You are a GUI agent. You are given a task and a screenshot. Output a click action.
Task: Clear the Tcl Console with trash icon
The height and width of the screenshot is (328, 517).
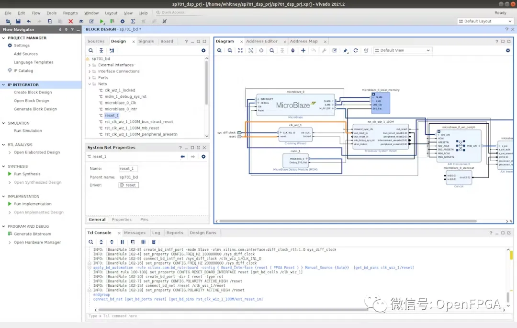tap(154, 242)
